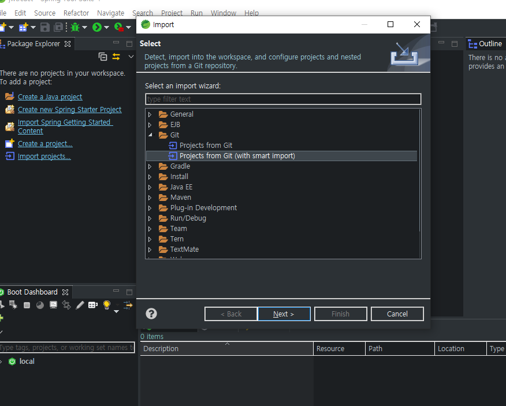Click Boot Dashboard pencil edit icon
Image resolution: width=506 pixels, height=406 pixels.
tap(80, 305)
